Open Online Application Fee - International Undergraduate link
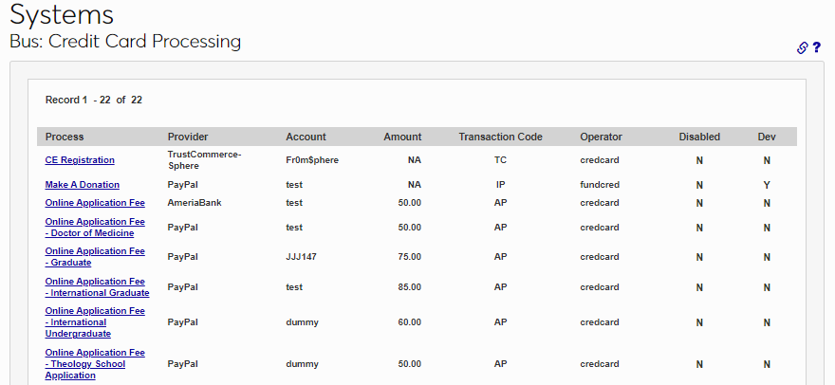Viewport: 835px width, 385px height. pos(95,322)
